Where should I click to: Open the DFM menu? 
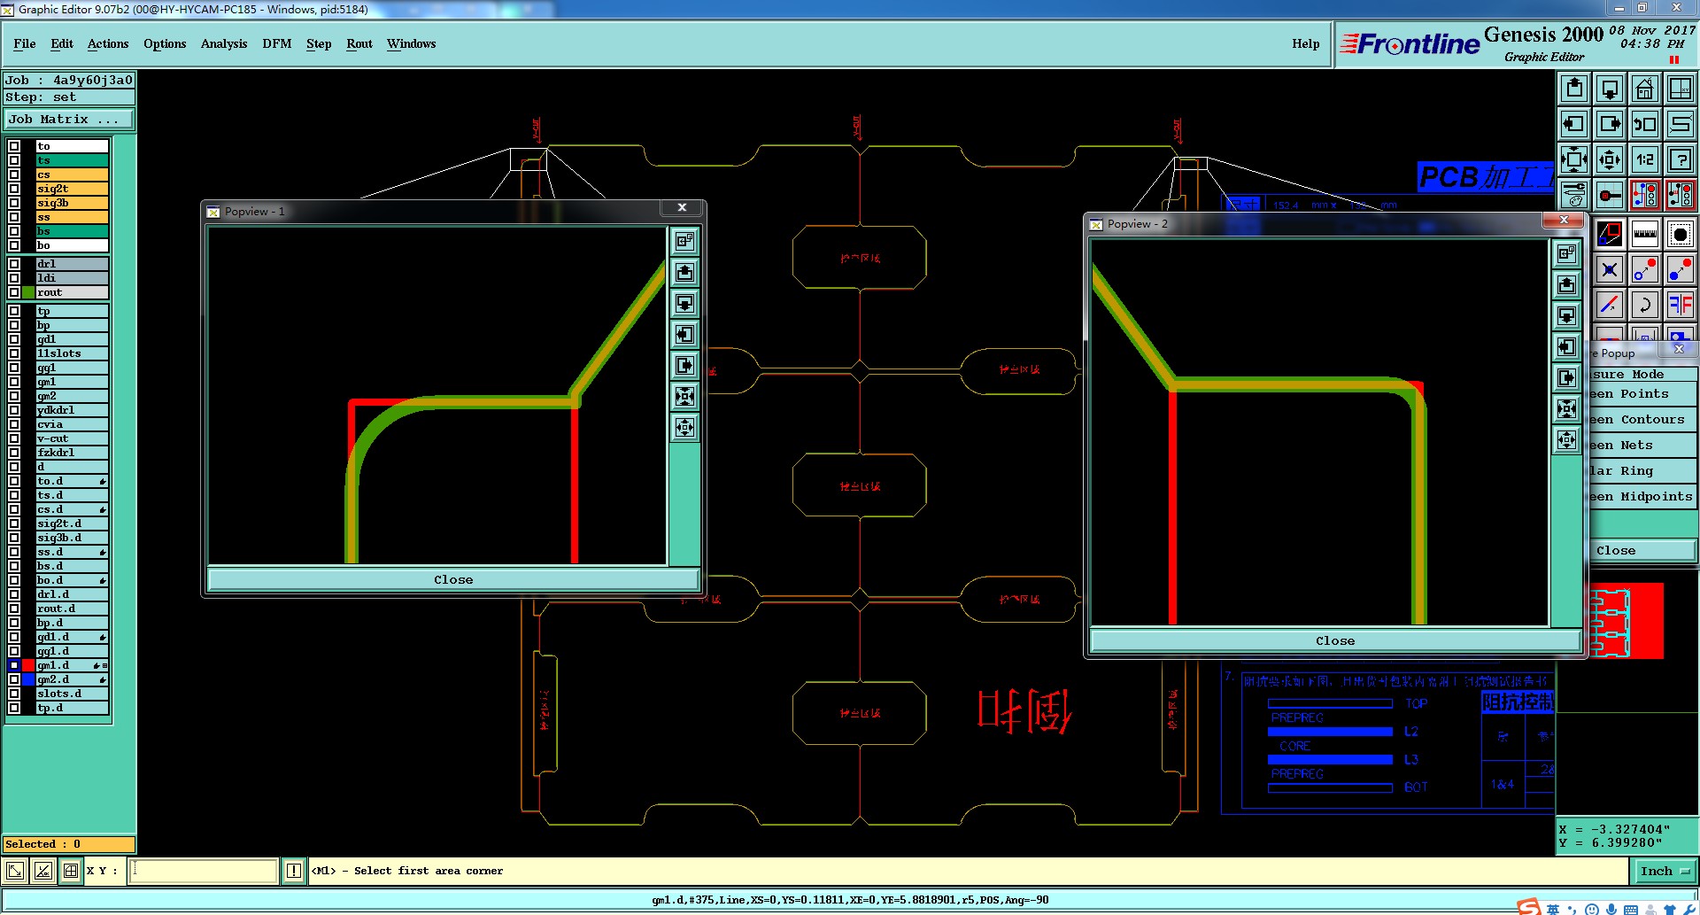(277, 43)
